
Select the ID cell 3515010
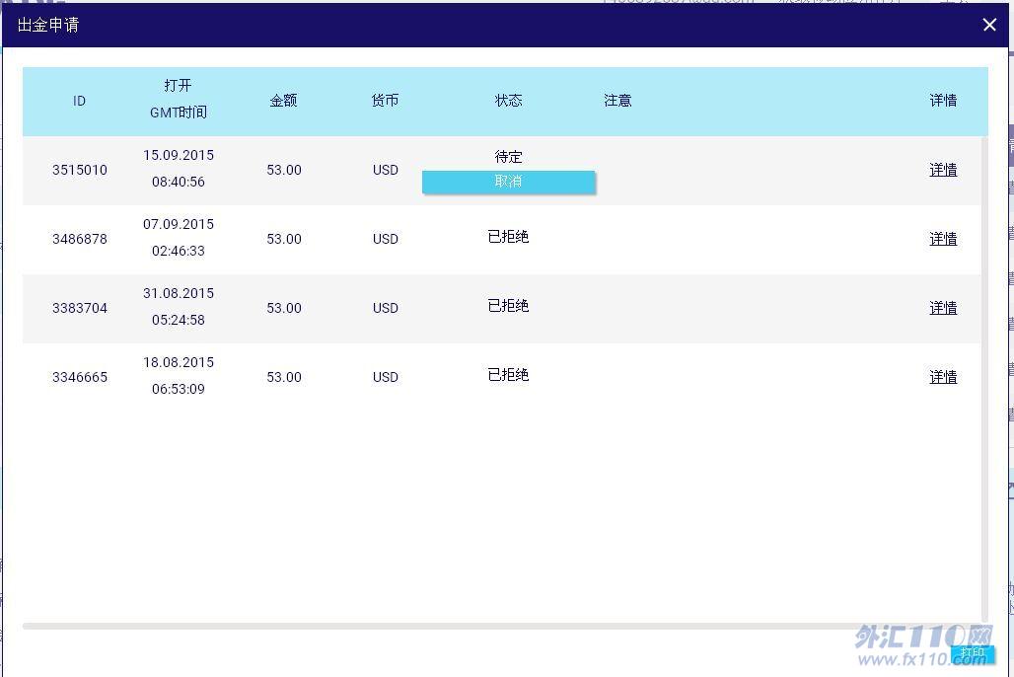click(79, 170)
